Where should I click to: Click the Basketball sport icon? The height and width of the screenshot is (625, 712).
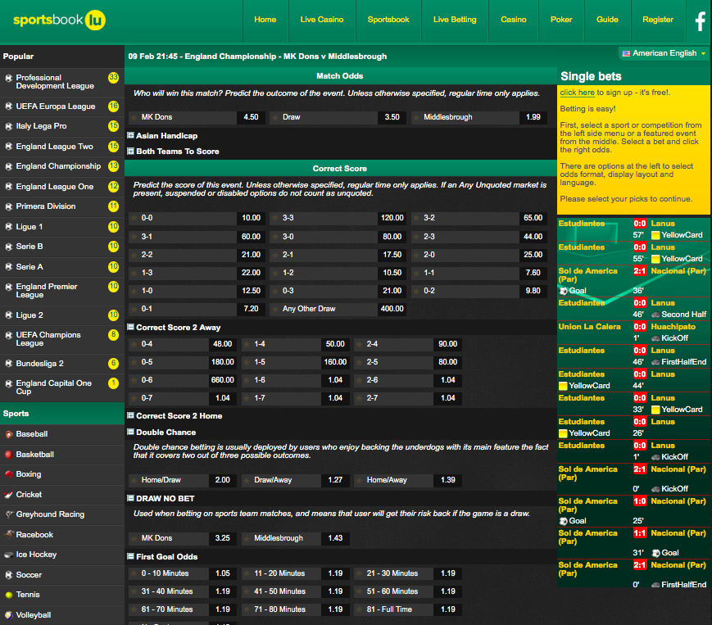click(x=9, y=455)
